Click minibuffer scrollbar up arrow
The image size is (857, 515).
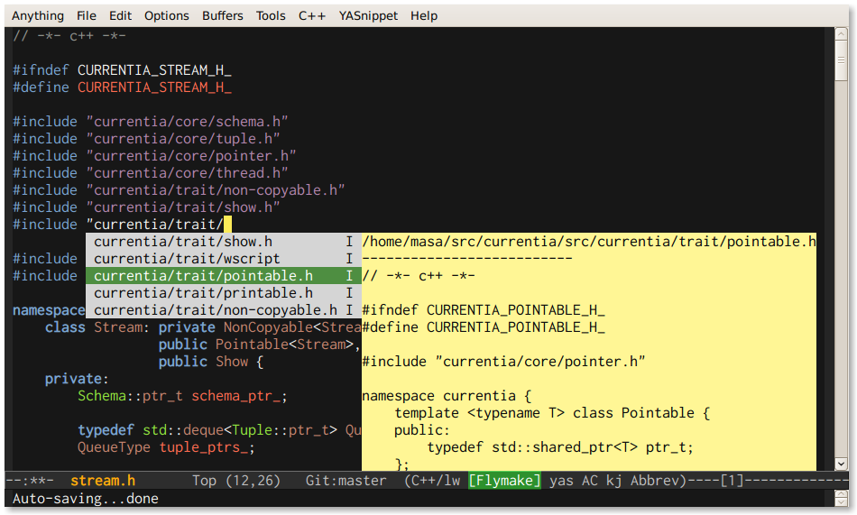[841, 494]
